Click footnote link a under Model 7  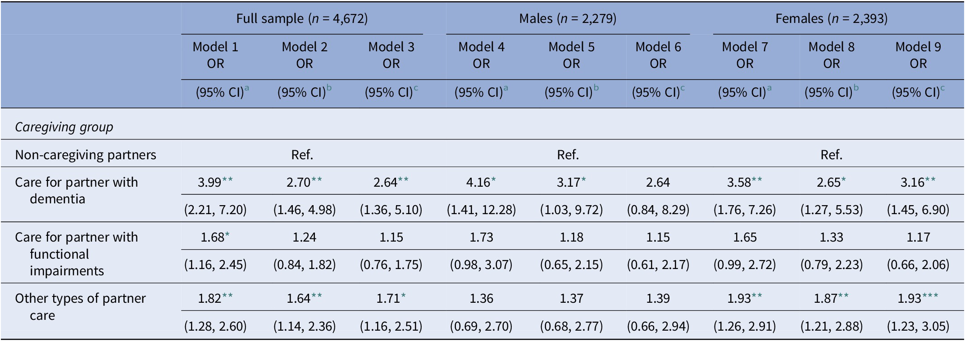pyautogui.click(x=769, y=89)
